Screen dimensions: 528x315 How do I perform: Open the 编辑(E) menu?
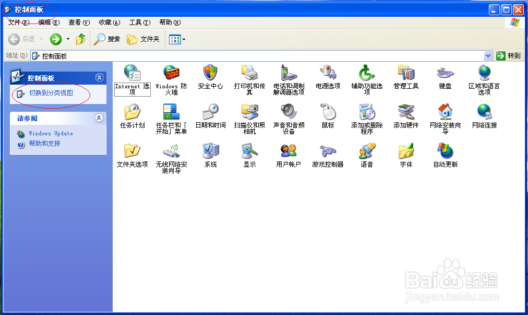tap(49, 22)
